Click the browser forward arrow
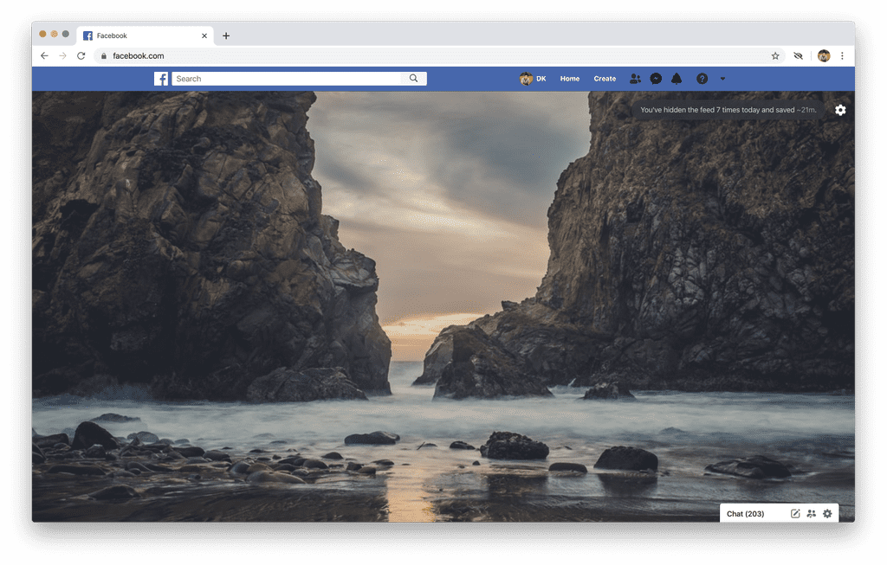 [62, 56]
